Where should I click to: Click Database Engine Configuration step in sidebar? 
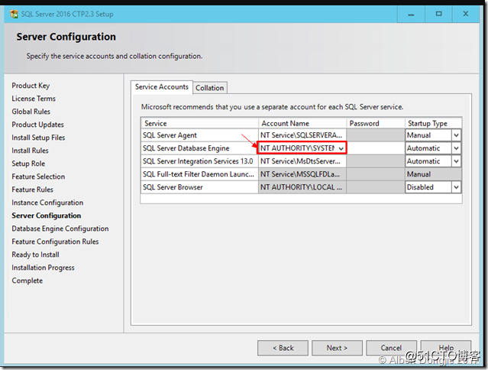point(60,229)
